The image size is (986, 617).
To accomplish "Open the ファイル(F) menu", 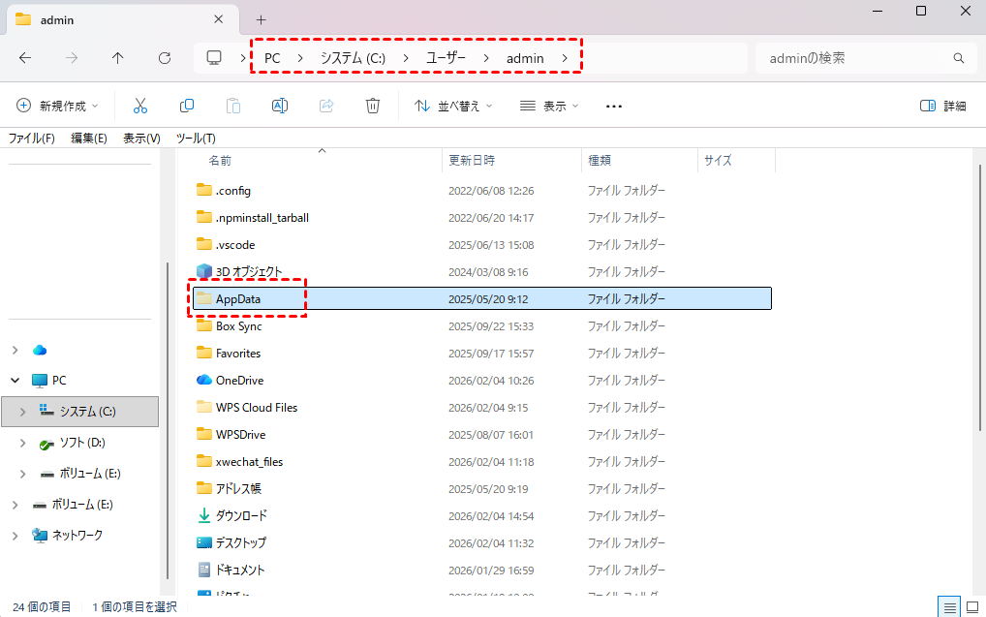I will pyautogui.click(x=31, y=139).
